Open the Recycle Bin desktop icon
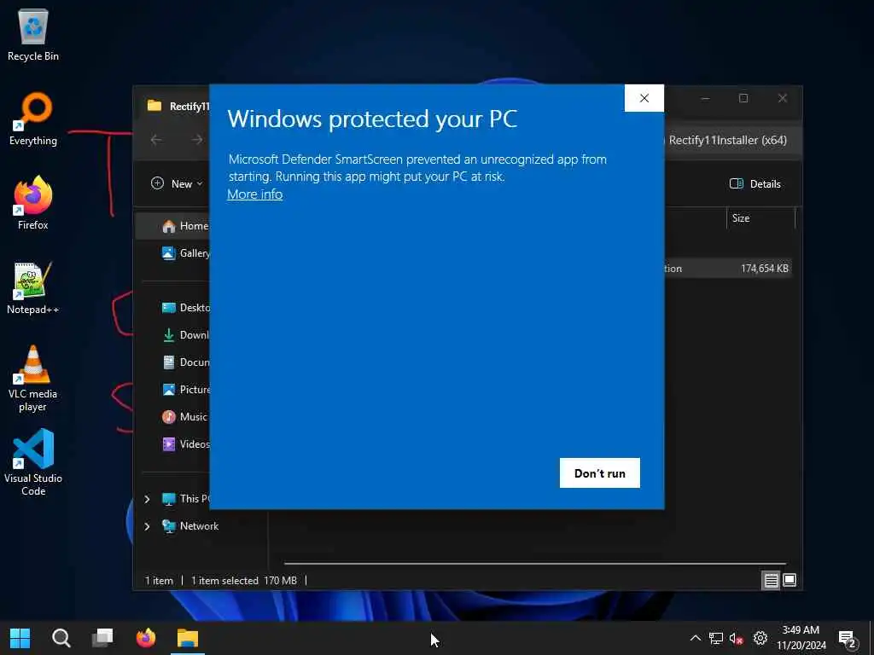This screenshot has height=655, width=874. pyautogui.click(x=33, y=34)
